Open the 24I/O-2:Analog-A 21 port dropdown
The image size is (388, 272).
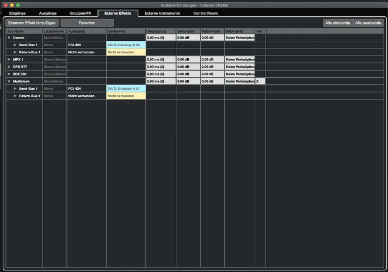point(126,88)
